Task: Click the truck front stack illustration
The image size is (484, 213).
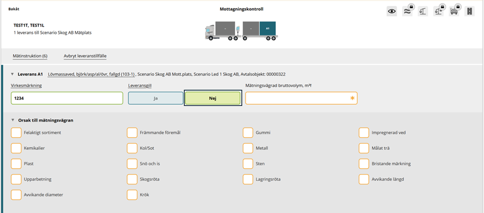Action: point(226,28)
